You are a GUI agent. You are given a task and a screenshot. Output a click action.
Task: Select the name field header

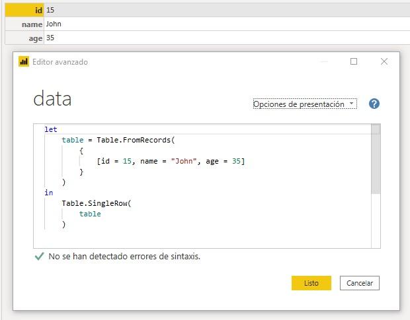(24, 24)
